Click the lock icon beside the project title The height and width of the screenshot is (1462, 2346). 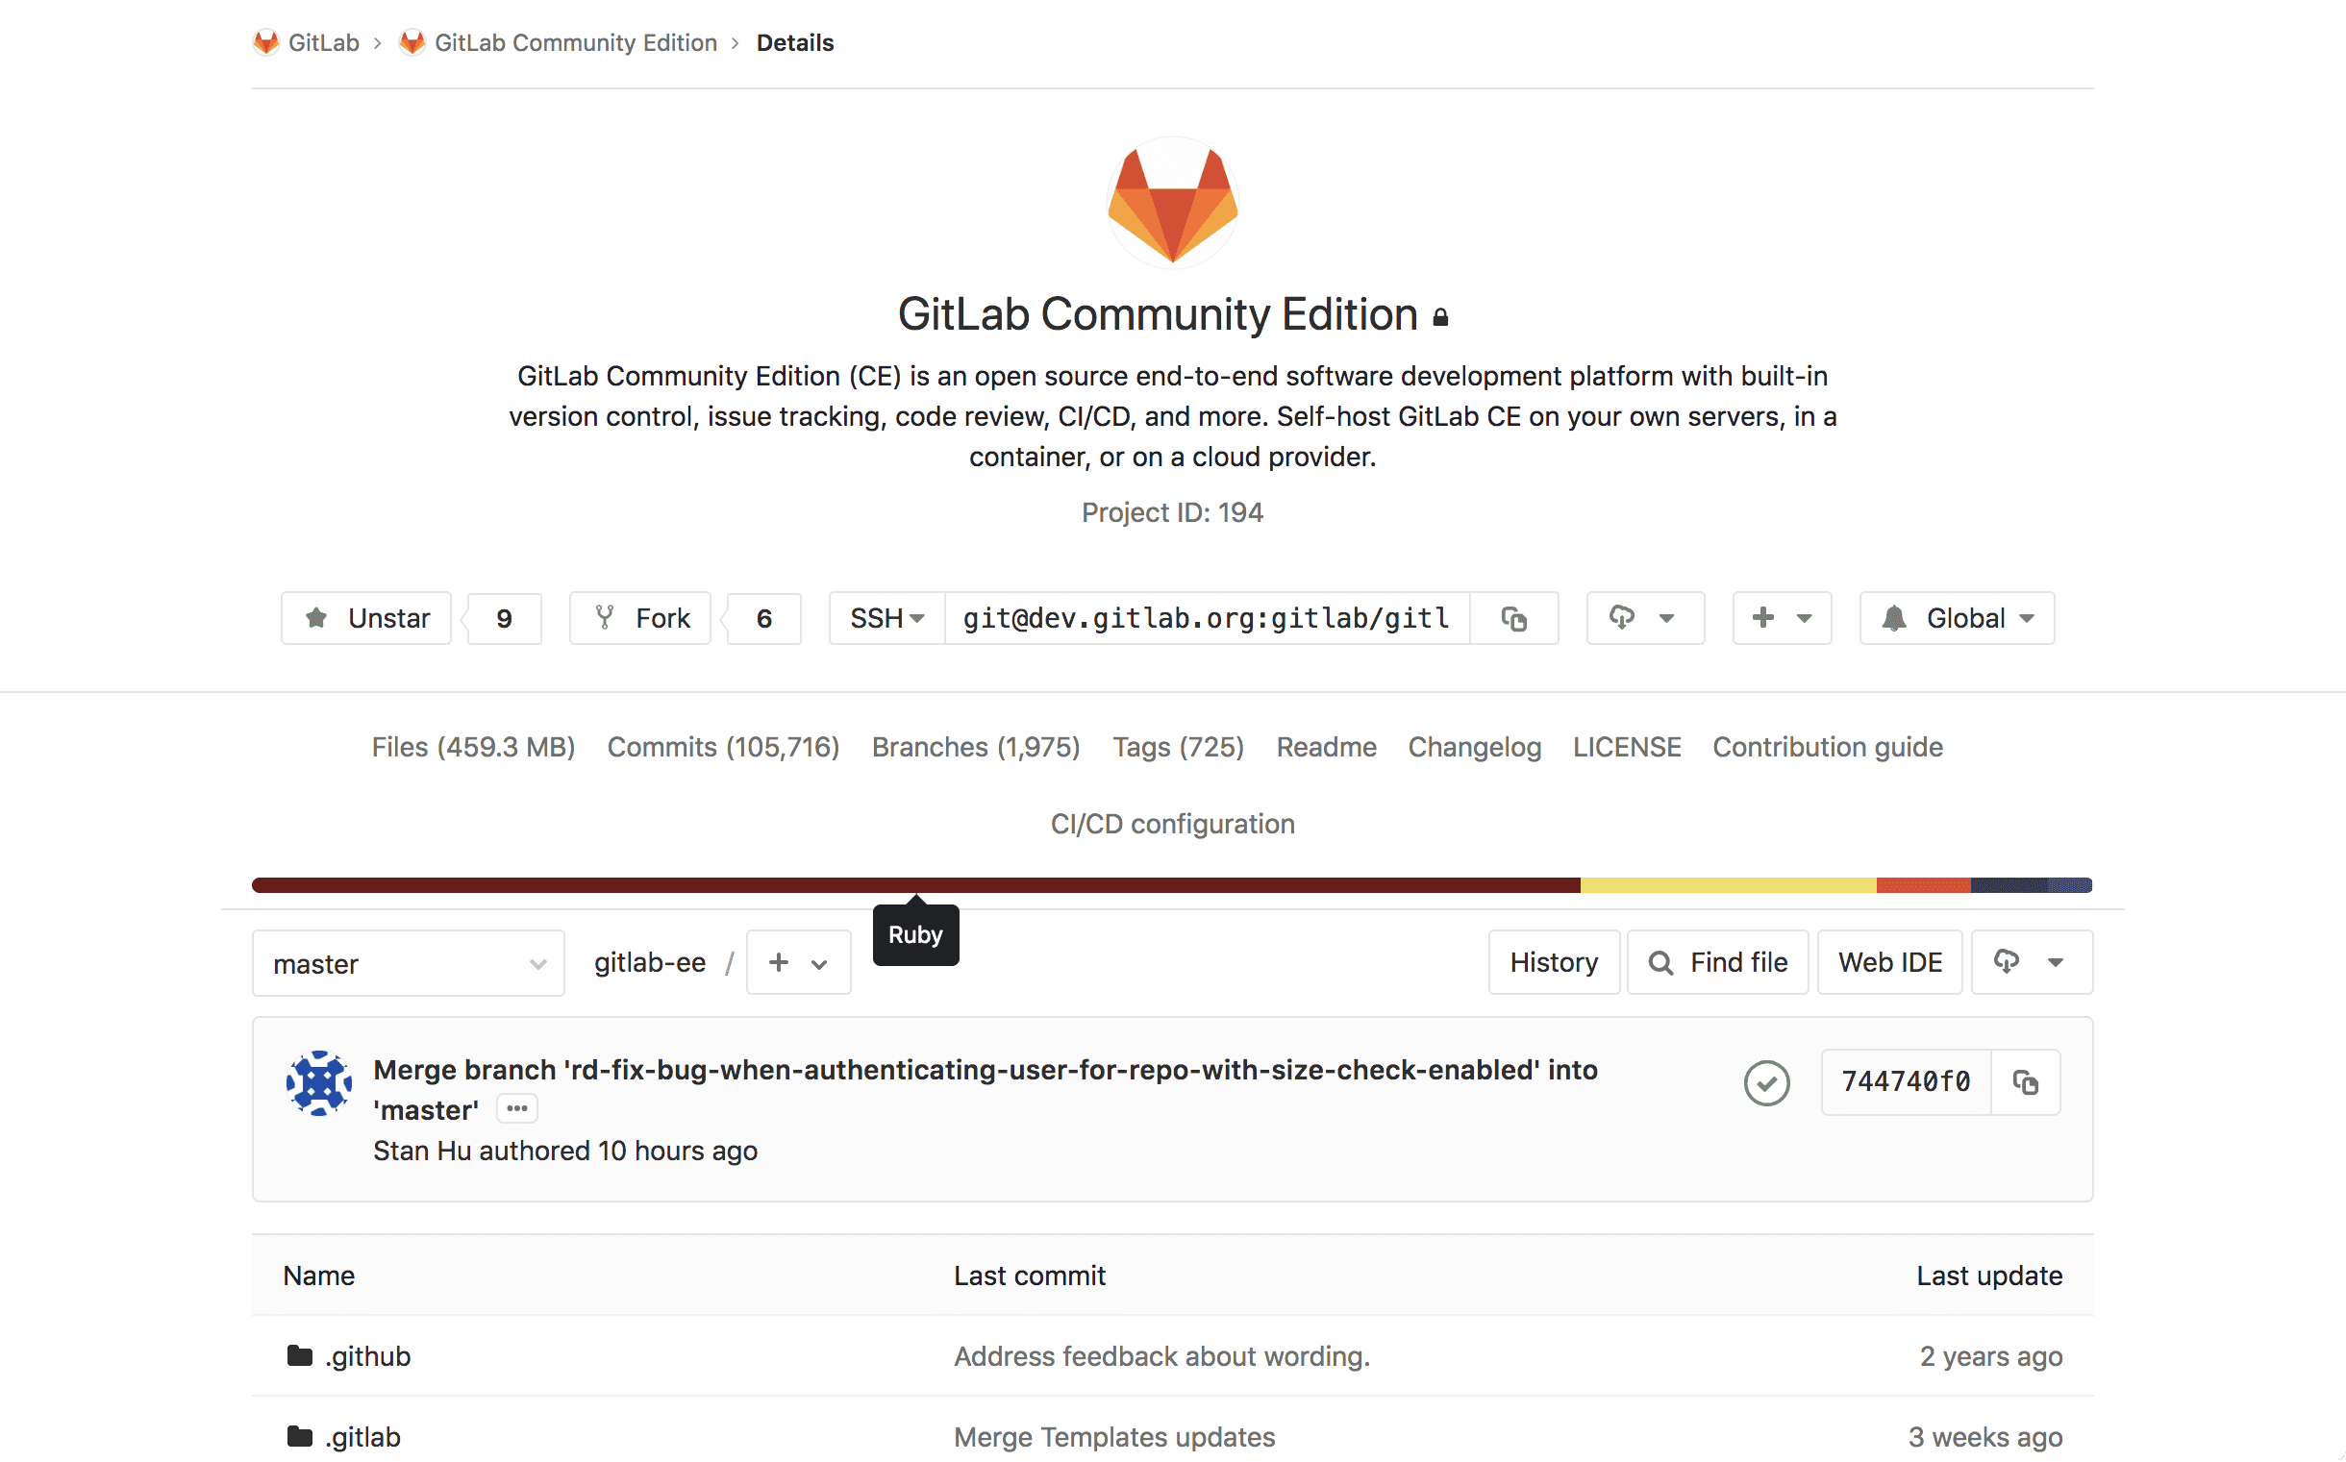click(1440, 316)
